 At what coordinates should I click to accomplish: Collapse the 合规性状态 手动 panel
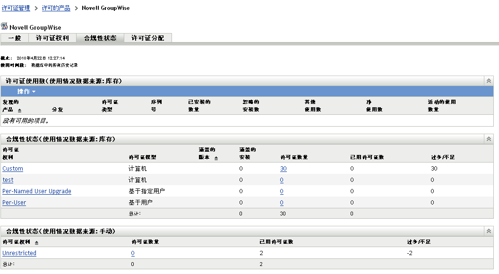489,231
